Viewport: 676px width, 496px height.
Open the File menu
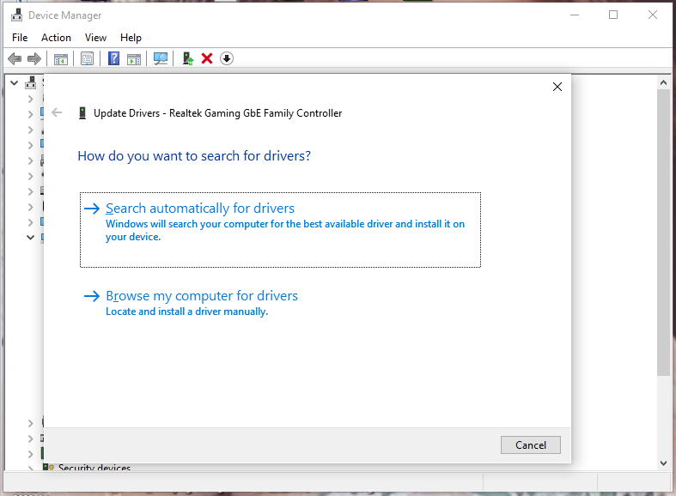click(x=20, y=38)
